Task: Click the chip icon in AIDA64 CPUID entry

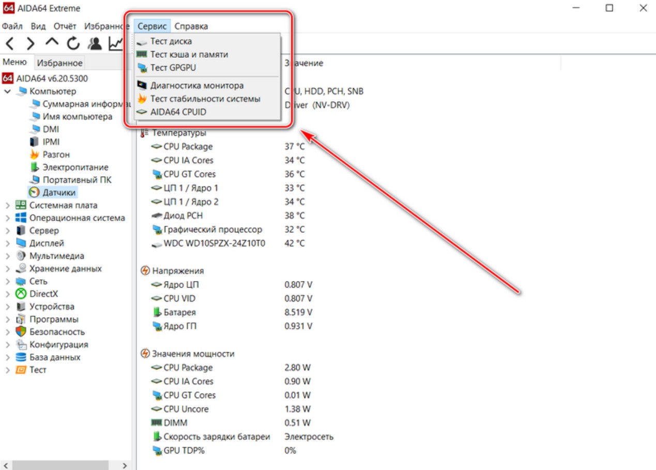Action: pos(142,112)
